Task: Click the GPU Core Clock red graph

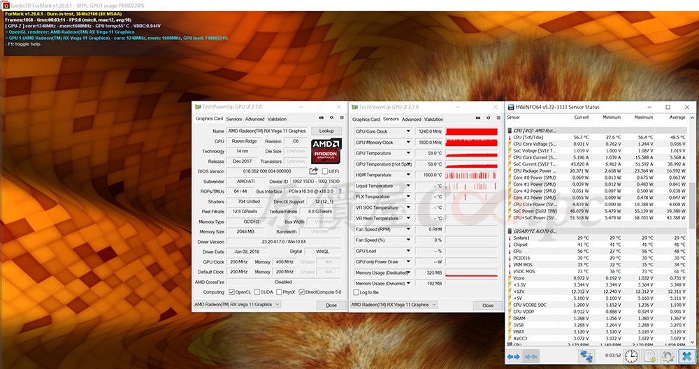Action: tap(471, 131)
